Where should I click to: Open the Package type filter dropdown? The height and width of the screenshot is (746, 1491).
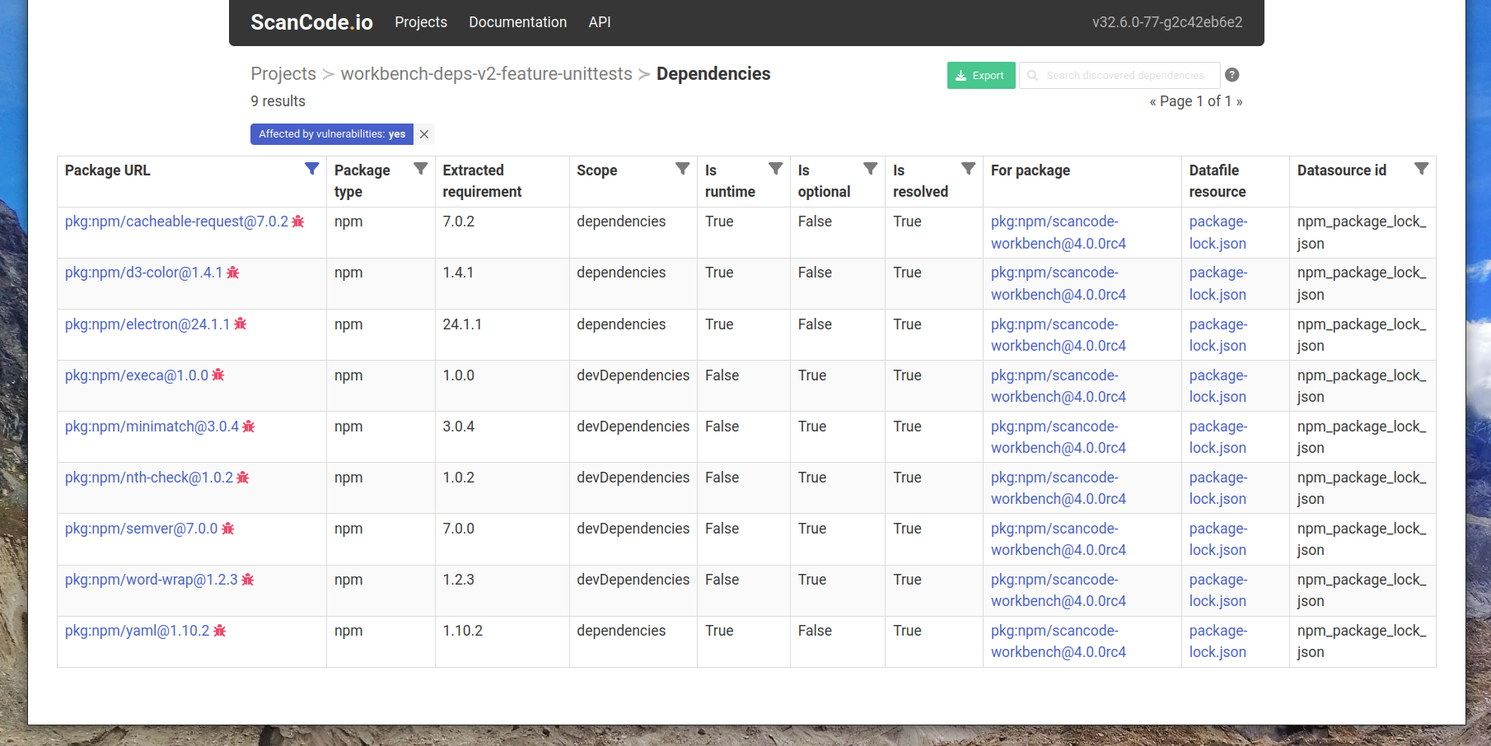pyautogui.click(x=422, y=168)
